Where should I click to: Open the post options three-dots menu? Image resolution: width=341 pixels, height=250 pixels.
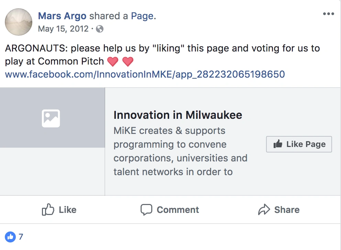coord(328,14)
